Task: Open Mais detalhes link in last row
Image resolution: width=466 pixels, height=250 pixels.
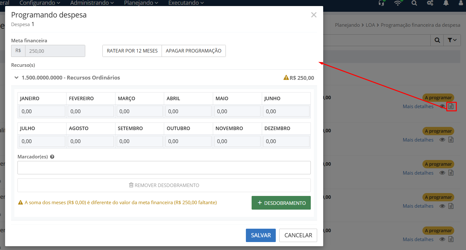Action: pos(418,239)
